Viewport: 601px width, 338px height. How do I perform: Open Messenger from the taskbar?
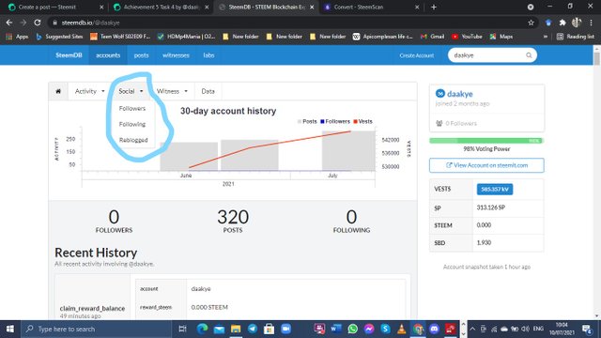(x=369, y=329)
